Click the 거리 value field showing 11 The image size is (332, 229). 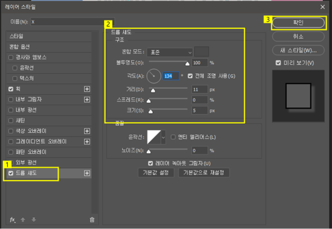[x=200, y=89]
